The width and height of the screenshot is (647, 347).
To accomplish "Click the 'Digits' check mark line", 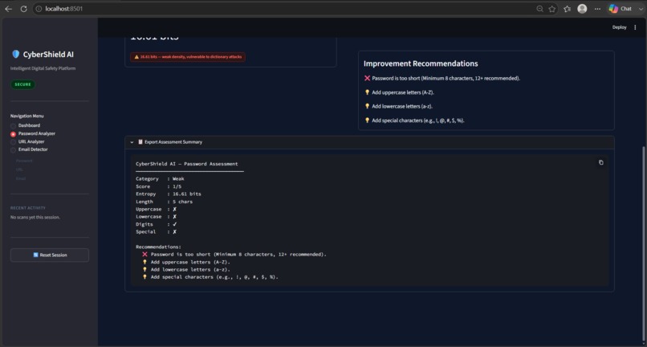I will coord(157,224).
